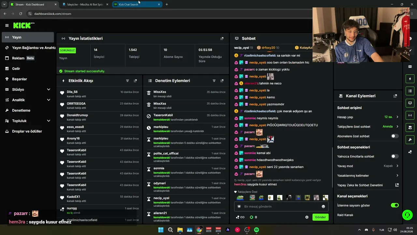Open Reklam Beta sidebar item
Image resolution: width=417 pixels, height=235 pixels.
coord(28,58)
